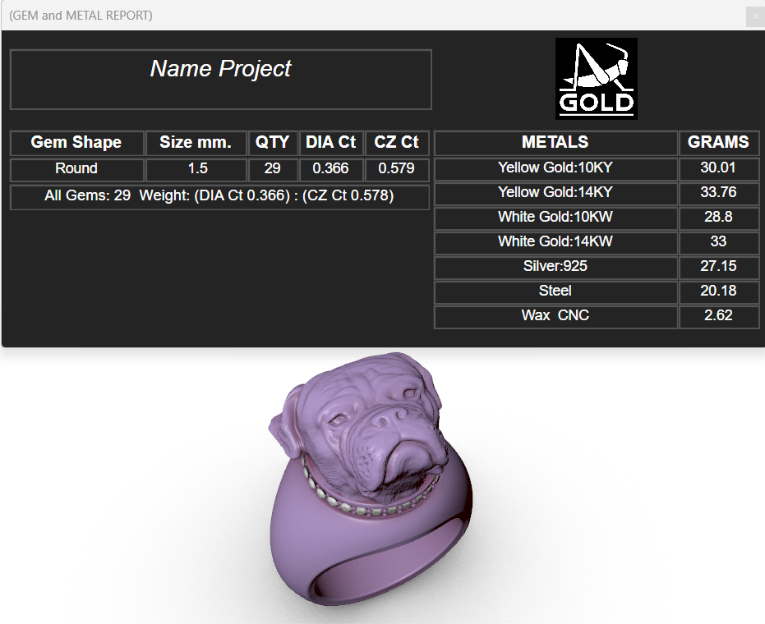Select the Size mm. column header
The height and width of the screenshot is (624, 765).
[x=196, y=143]
